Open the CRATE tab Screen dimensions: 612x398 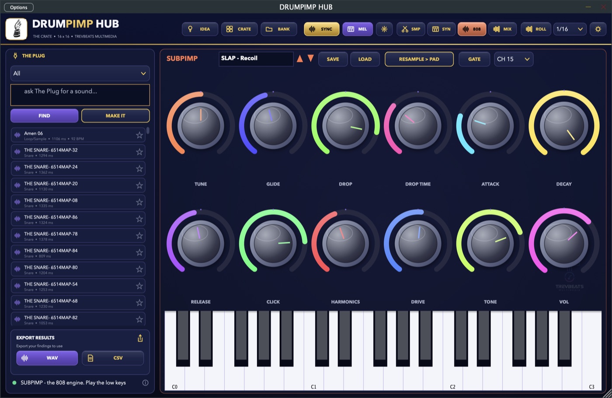click(x=239, y=29)
